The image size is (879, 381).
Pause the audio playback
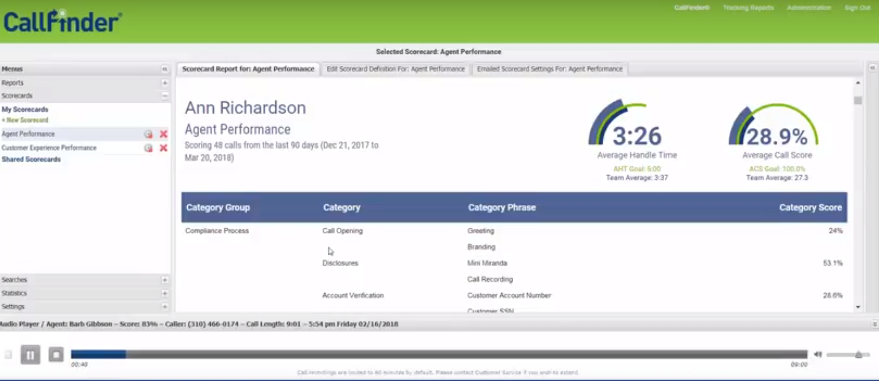30,355
